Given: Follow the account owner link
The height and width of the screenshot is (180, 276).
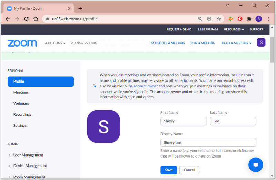Looking at the screenshot, I should 146,86.
